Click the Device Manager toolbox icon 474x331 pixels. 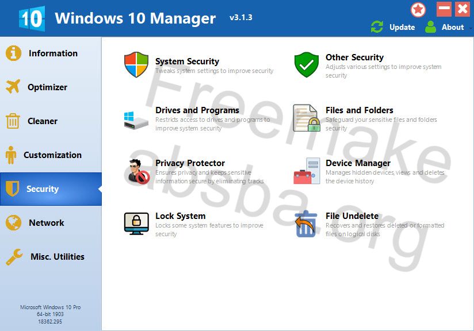(307, 171)
